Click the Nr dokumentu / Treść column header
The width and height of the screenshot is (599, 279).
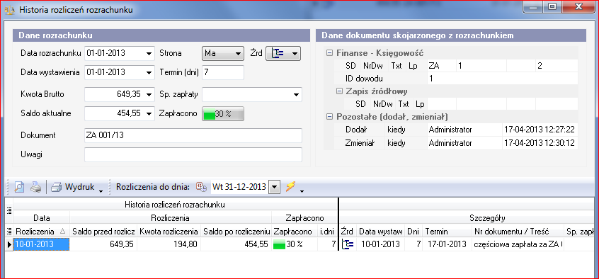coord(518,232)
